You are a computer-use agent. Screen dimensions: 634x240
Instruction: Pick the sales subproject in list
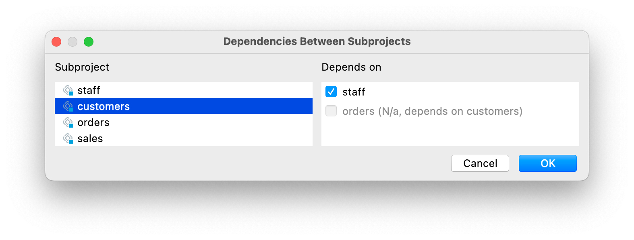(x=184, y=138)
